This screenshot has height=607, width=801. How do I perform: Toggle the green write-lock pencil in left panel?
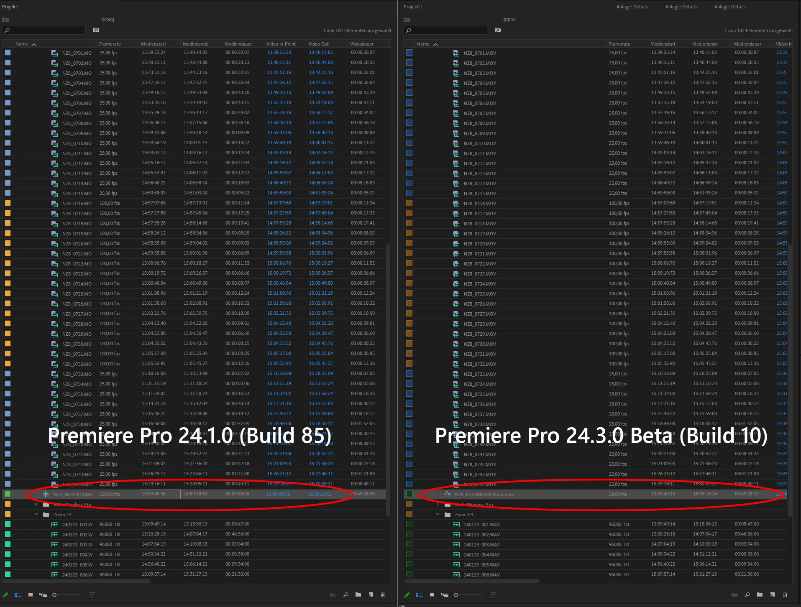5,595
